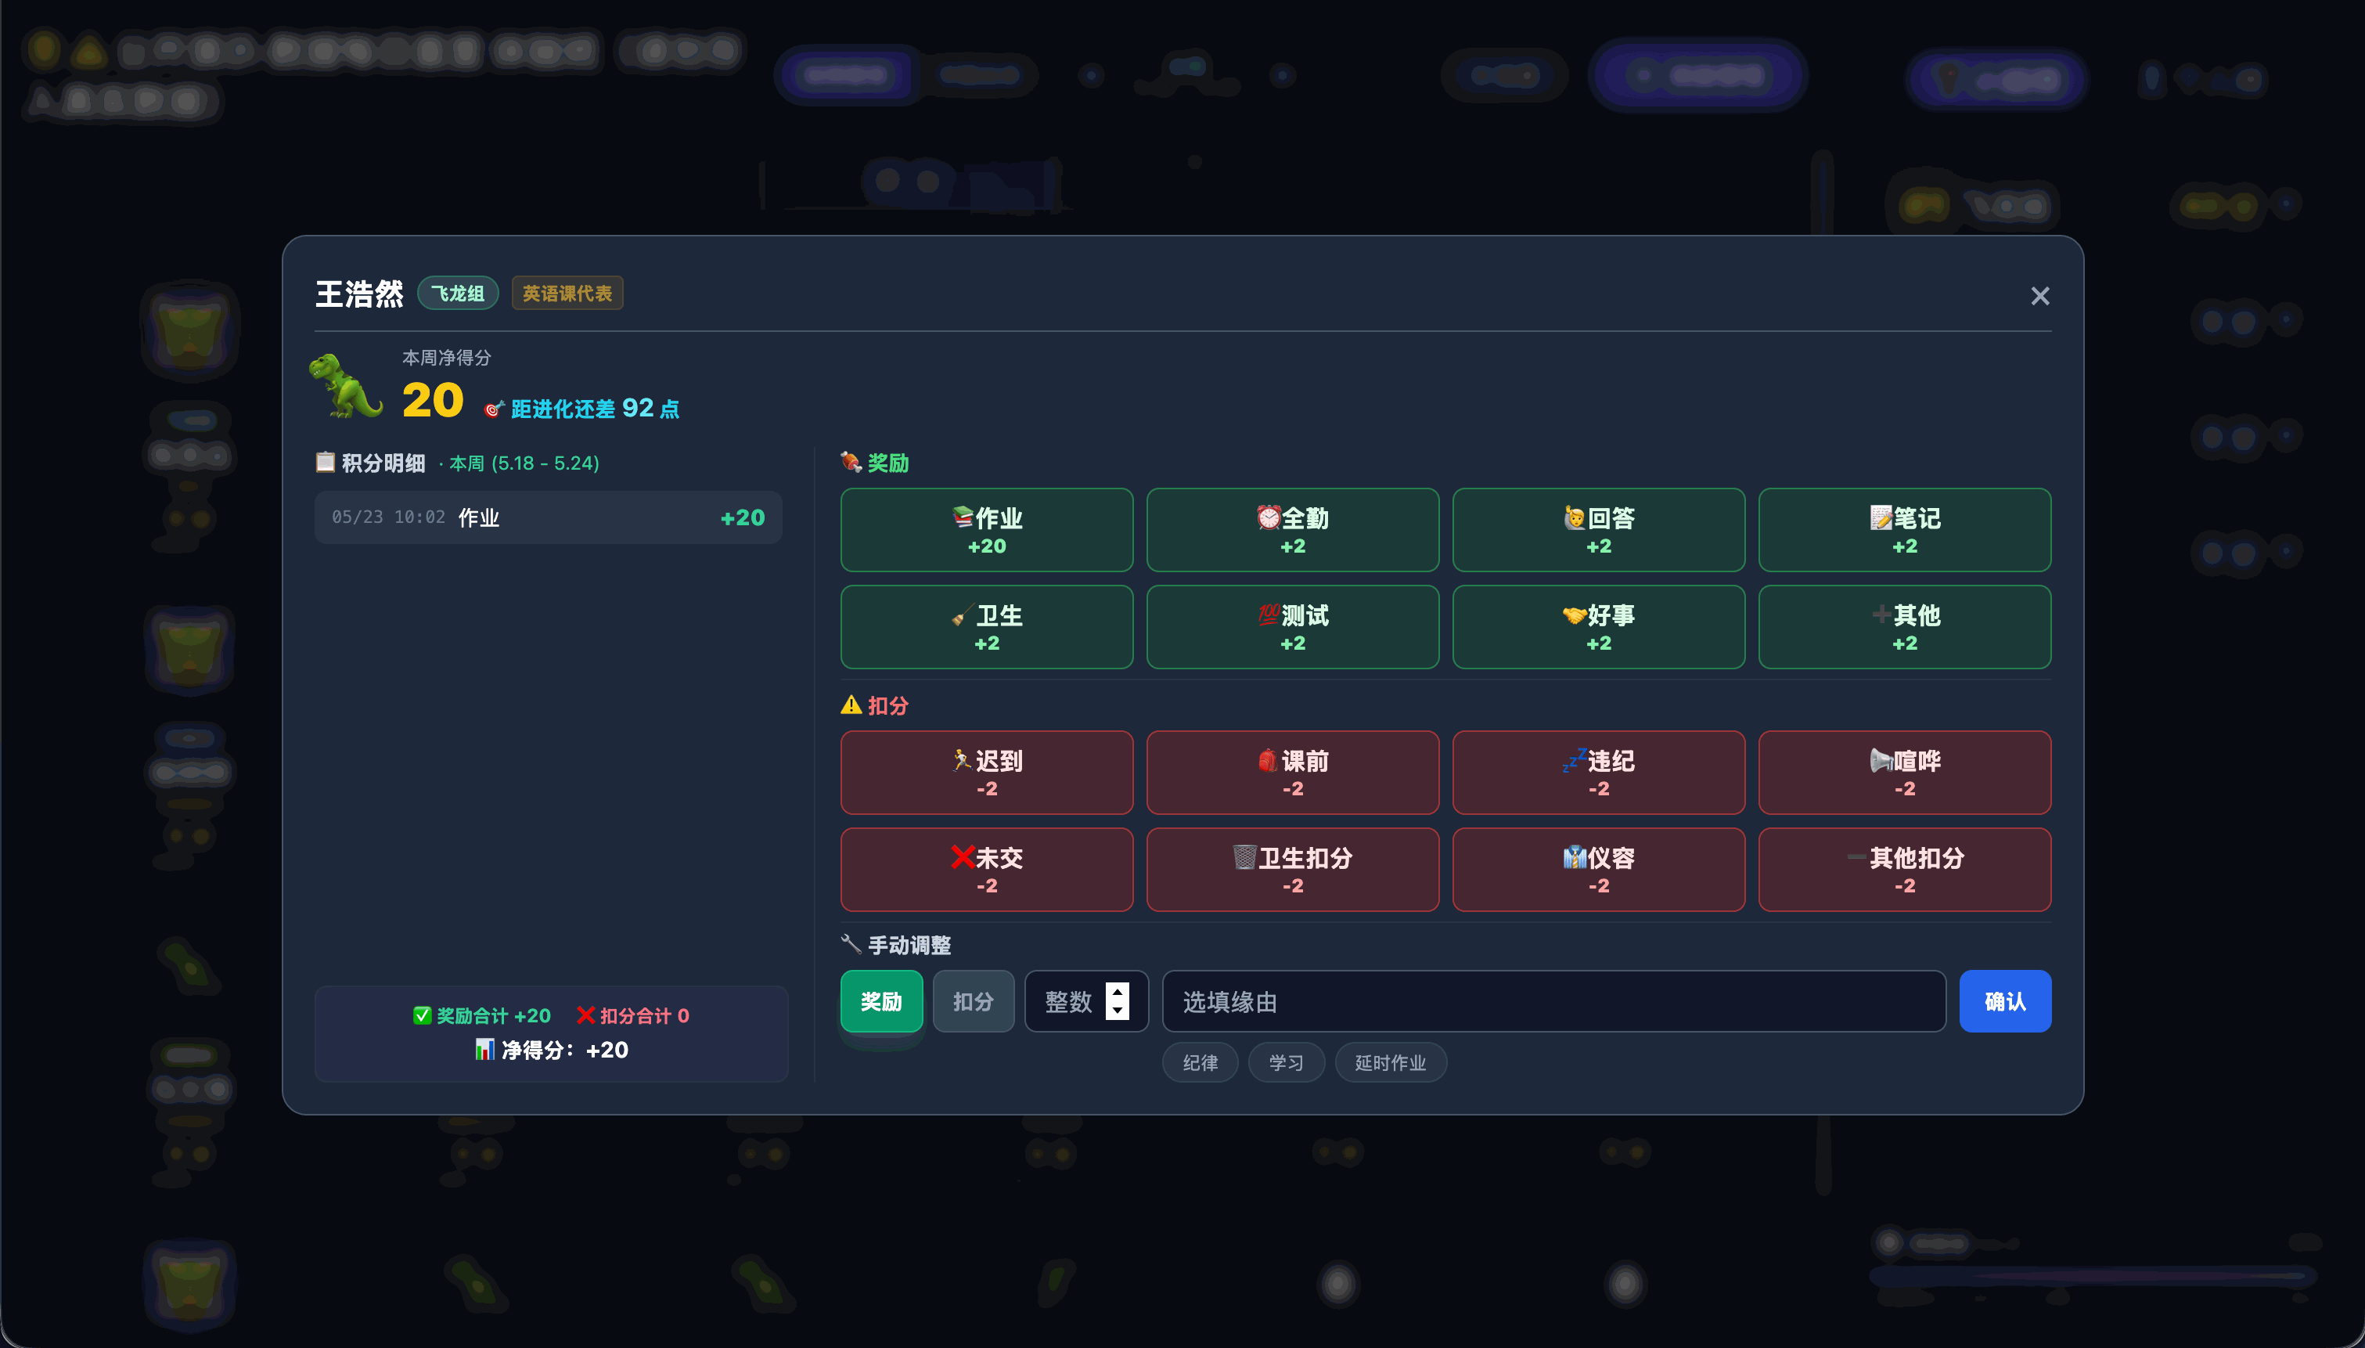The height and width of the screenshot is (1348, 2365).
Task: Award +2 for 好事 good deed
Action: tap(1598, 627)
